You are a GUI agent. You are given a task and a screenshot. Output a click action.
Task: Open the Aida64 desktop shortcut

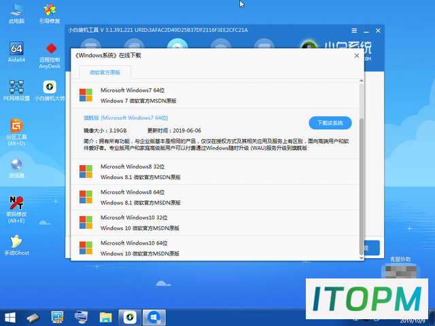(x=16, y=52)
